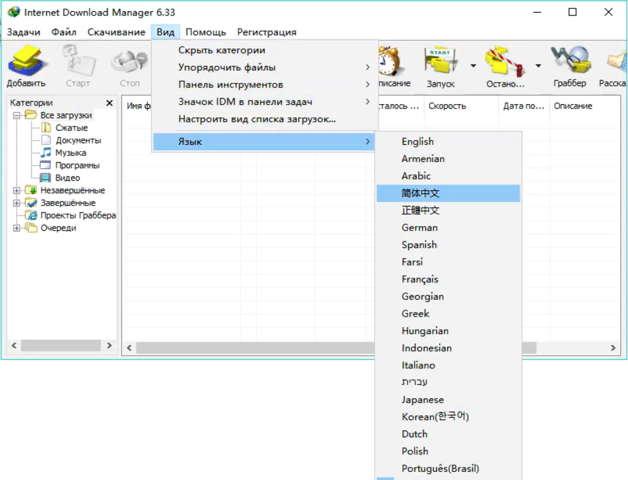This screenshot has height=480, width=628.
Task: Click the Очереди folder icon
Action: pos(31,228)
